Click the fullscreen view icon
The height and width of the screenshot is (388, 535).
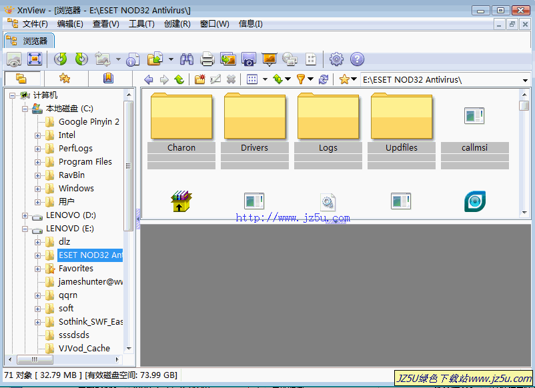point(35,59)
